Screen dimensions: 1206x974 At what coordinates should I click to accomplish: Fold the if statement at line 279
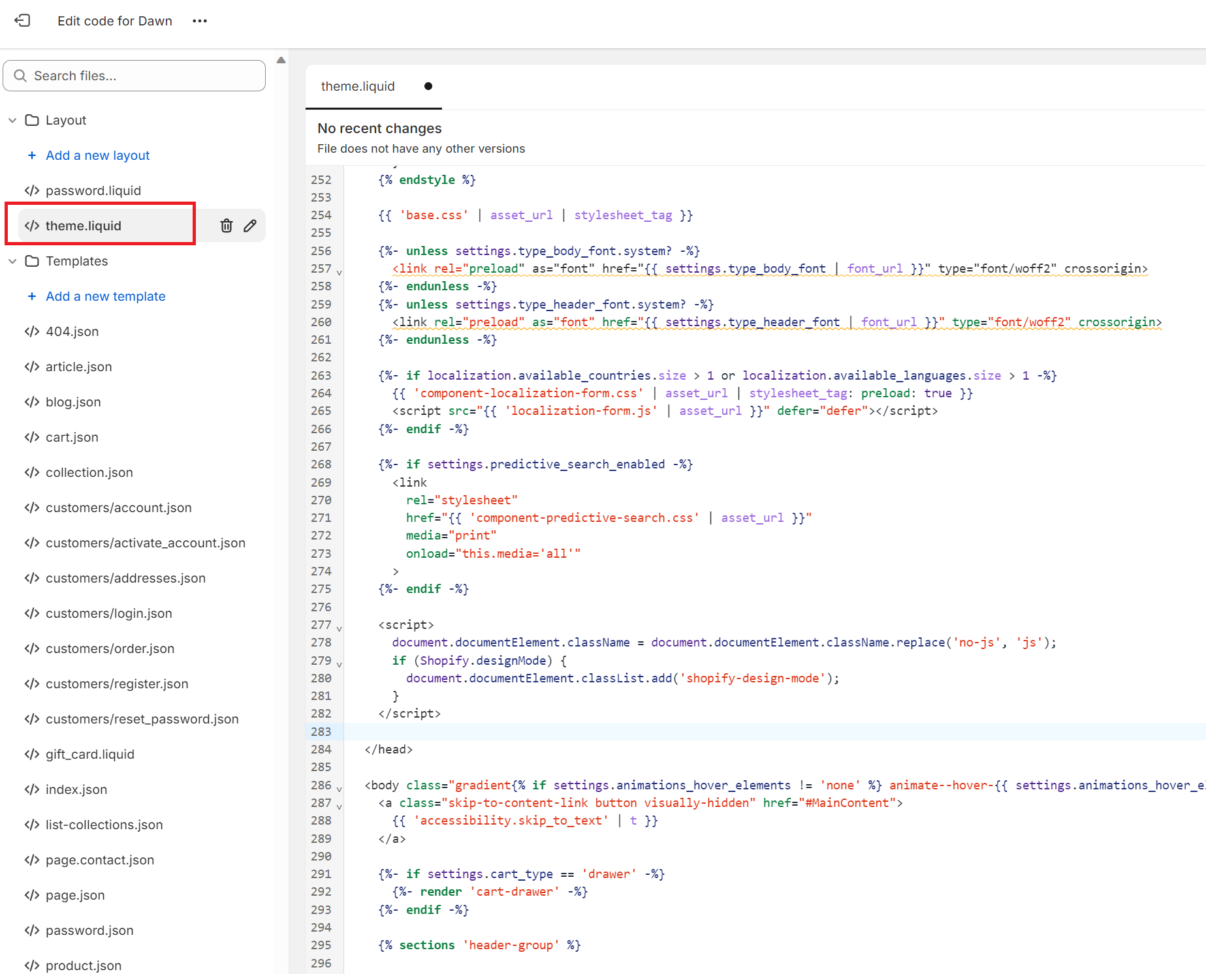click(x=339, y=664)
